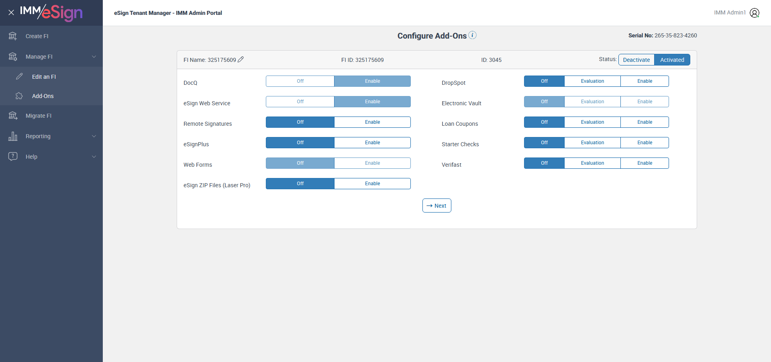Open Edit an FI in the sidebar
The width and height of the screenshot is (771, 362).
[51, 77]
